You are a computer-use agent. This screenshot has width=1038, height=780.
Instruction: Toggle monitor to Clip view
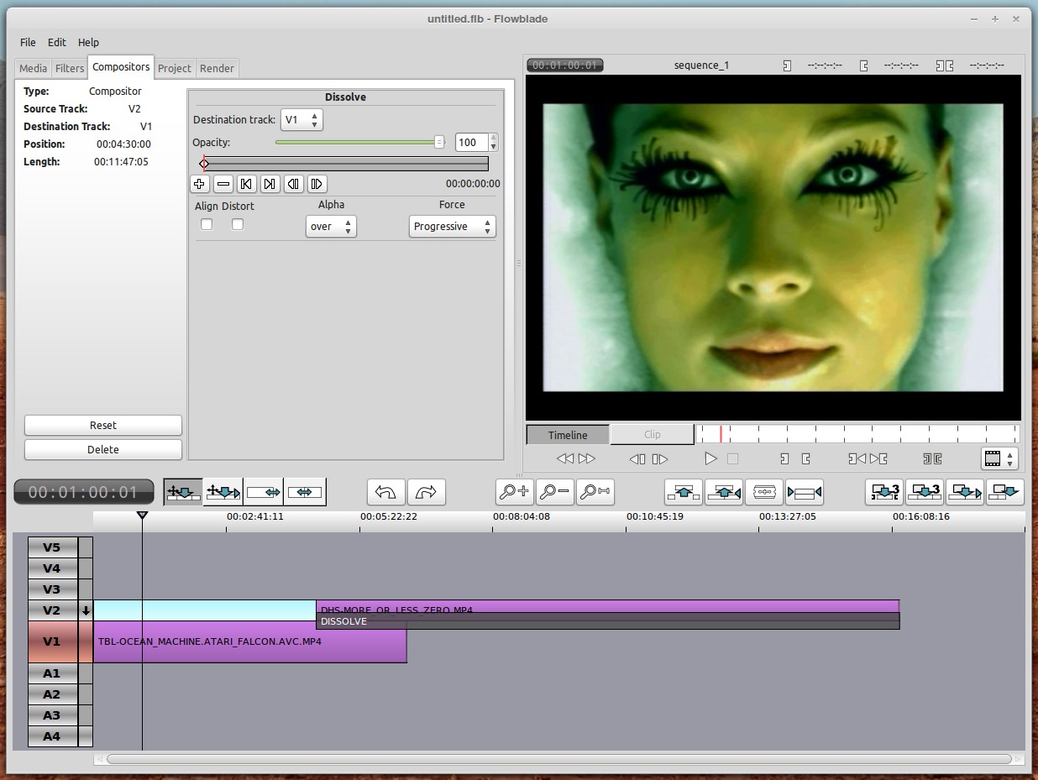tap(653, 434)
